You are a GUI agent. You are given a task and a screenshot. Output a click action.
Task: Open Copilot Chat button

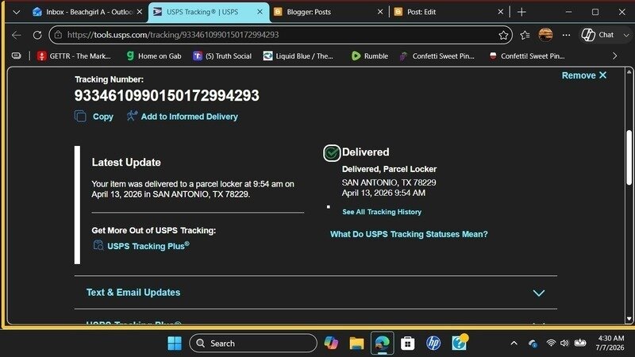(598, 35)
